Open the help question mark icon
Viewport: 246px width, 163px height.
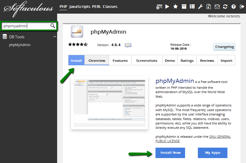(234, 7)
